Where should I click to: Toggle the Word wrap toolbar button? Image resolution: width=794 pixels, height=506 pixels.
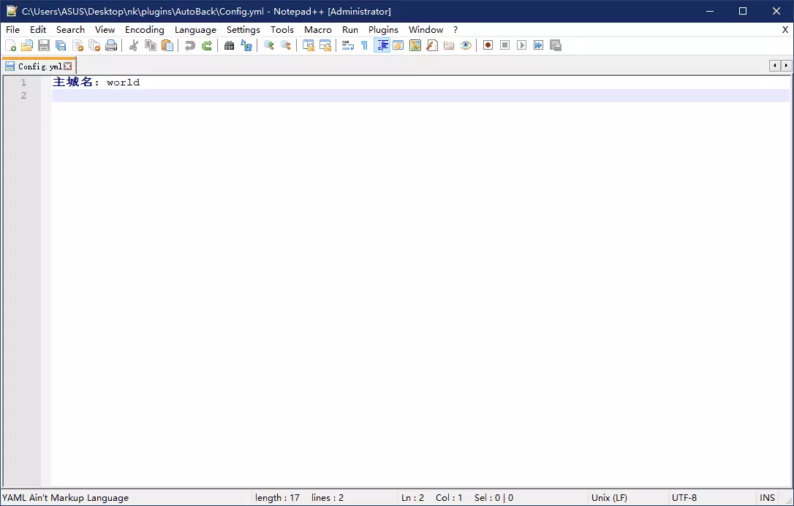(x=348, y=45)
